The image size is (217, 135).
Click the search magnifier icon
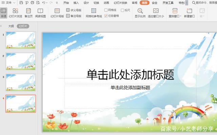194,3
